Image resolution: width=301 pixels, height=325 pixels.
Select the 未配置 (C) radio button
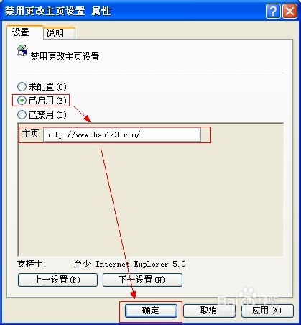click(22, 86)
